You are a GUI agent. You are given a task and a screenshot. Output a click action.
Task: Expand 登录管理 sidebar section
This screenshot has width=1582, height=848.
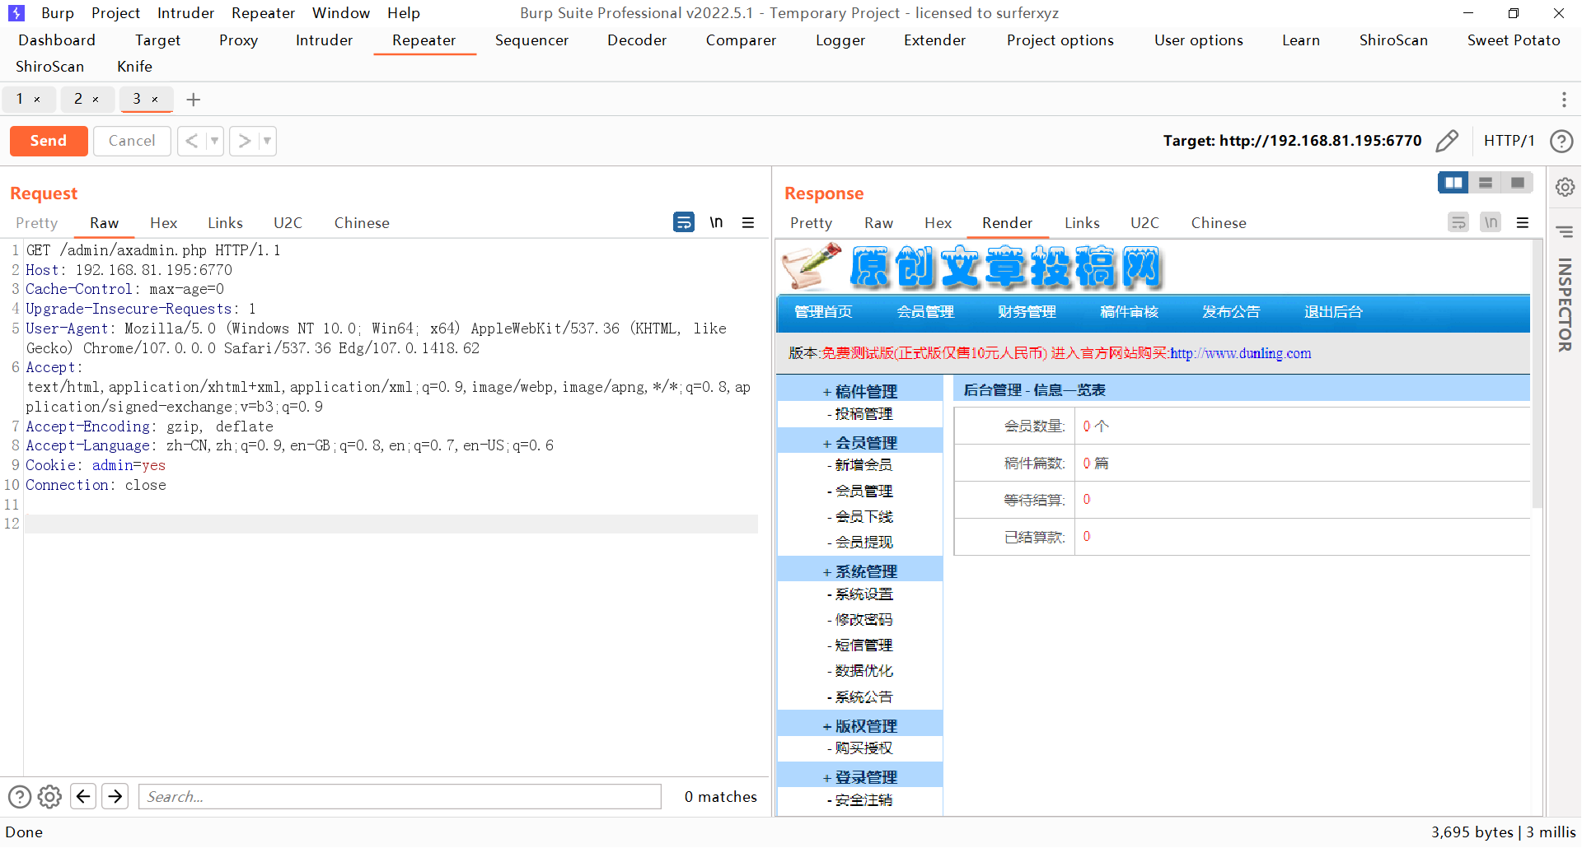pyautogui.click(x=859, y=776)
